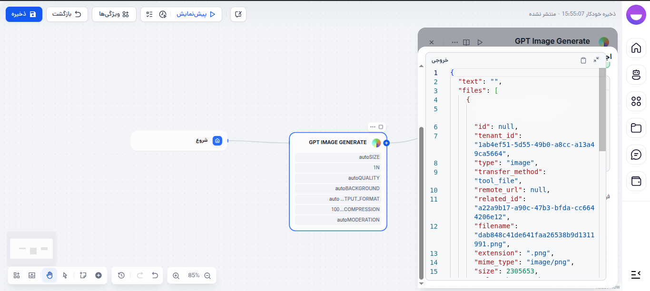Open the autoQUALITY option on the GPT node
Image resolution: width=650 pixels, height=291 pixels.
pos(338,178)
